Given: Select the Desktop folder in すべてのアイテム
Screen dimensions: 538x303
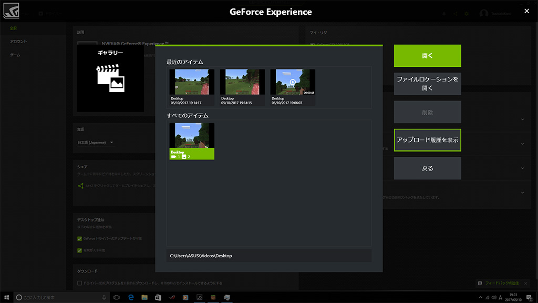Looking at the screenshot, I should 192,141.
